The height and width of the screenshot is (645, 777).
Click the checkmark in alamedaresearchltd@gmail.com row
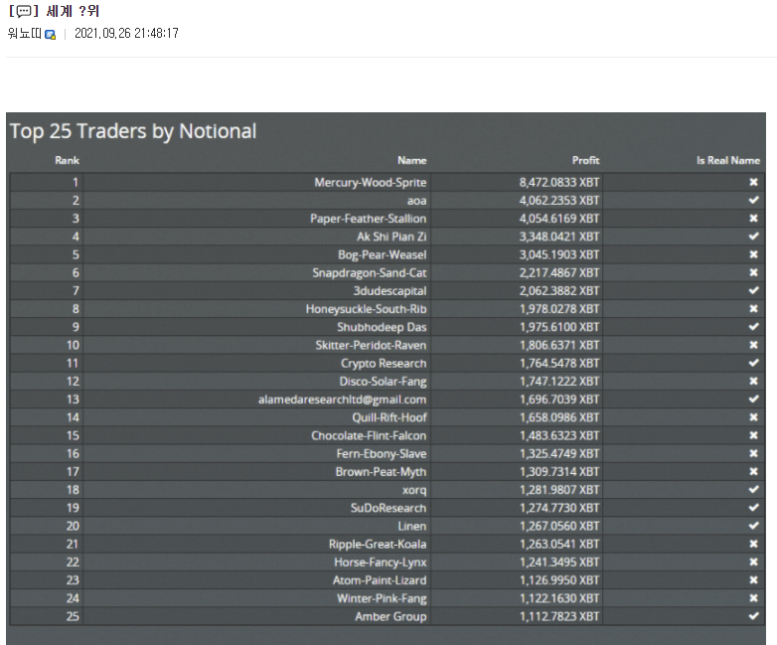[x=753, y=400]
